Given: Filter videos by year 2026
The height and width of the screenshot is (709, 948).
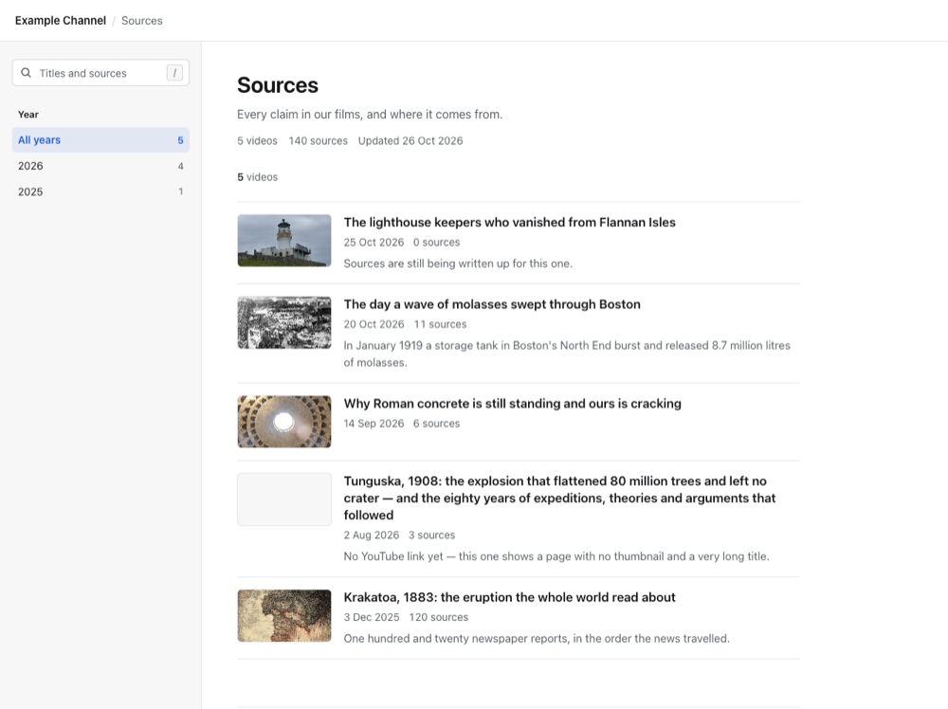Looking at the screenshot, I should (100, 166).
